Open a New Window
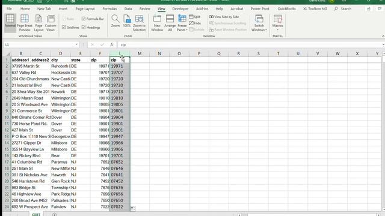 coord(157,23)
